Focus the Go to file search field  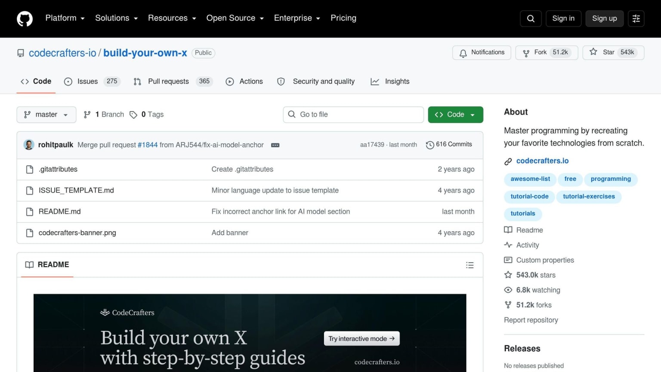(353, 115)
